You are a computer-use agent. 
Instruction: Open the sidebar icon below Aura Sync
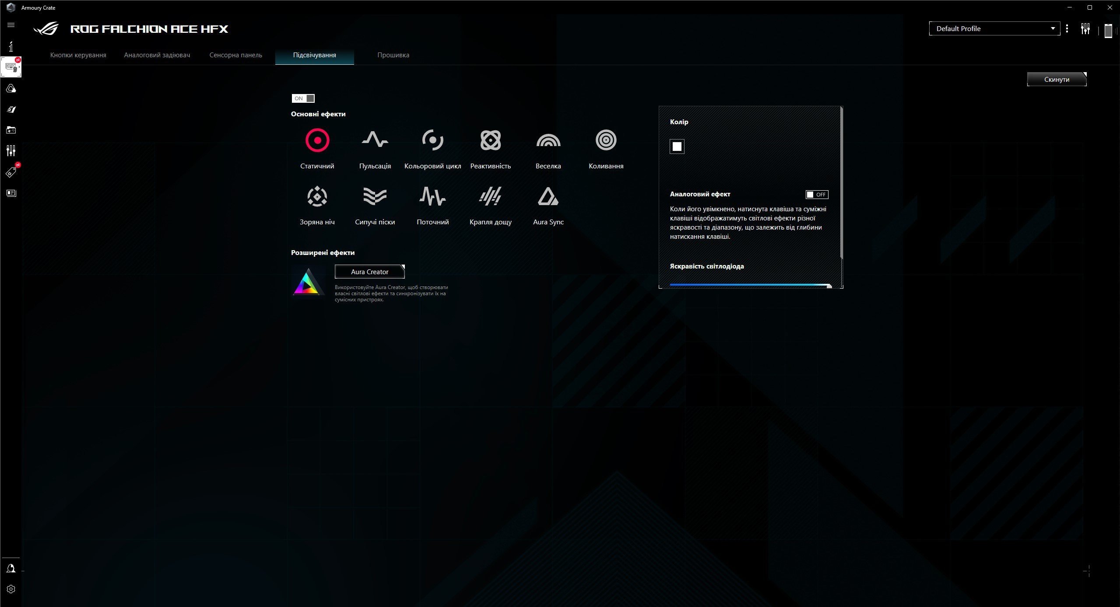[x=11, y=109]
